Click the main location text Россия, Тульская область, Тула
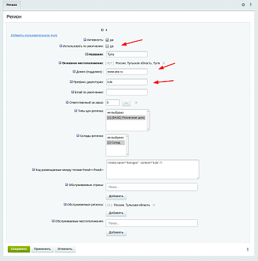The image size is (258, 261). (x=137, y=63)
